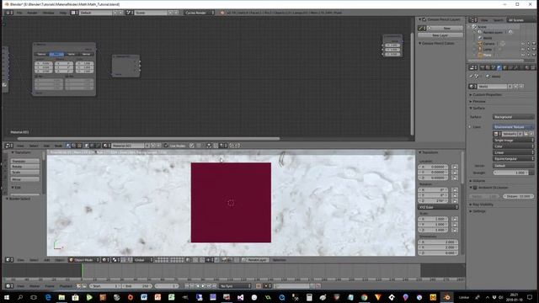Open the XYZ Euler rotation mode dropdown
Screen dimensions: 539x303
coord(438,208)
